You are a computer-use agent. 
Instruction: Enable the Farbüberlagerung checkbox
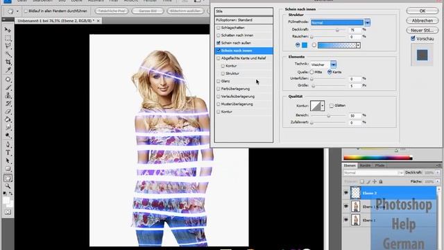click(x=219, y=89)
